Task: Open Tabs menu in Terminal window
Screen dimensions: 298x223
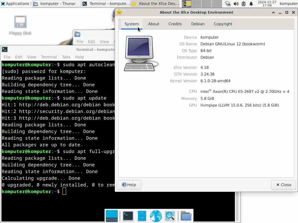Action: [x=66, y=57]
